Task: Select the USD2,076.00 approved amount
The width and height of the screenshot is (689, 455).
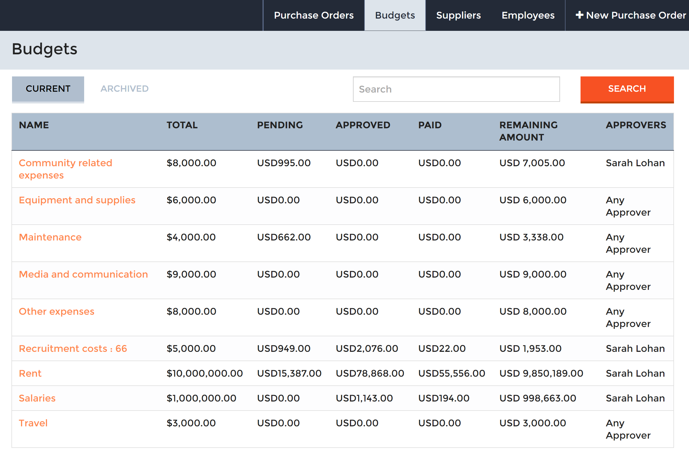Action: (x=367, y=349)
